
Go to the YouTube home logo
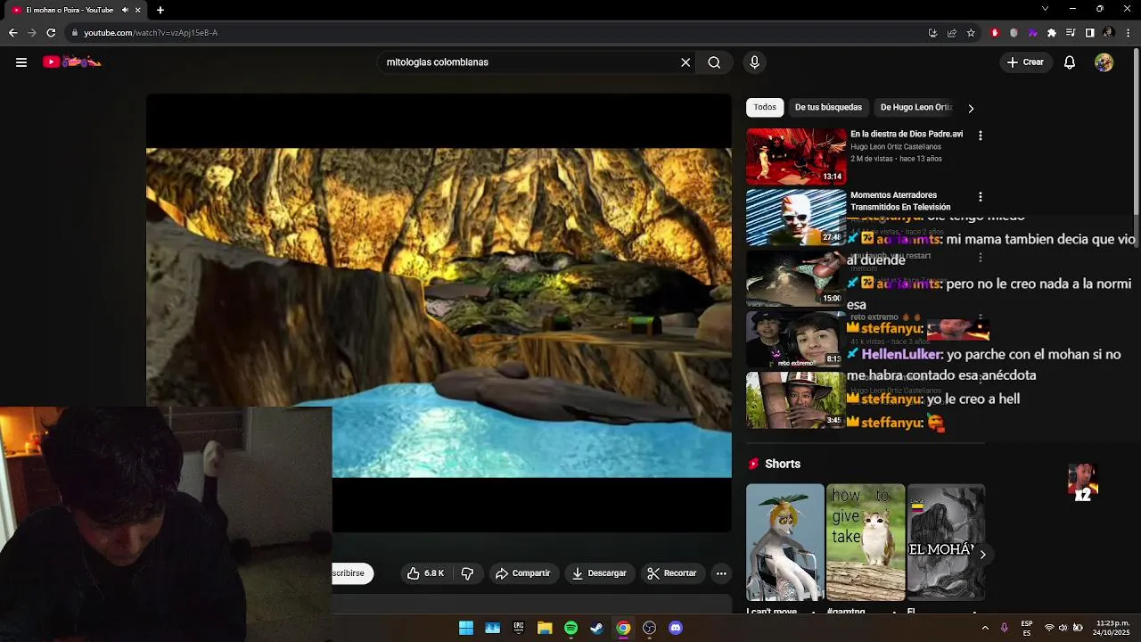pyautogui.click(x=71, y=62)
